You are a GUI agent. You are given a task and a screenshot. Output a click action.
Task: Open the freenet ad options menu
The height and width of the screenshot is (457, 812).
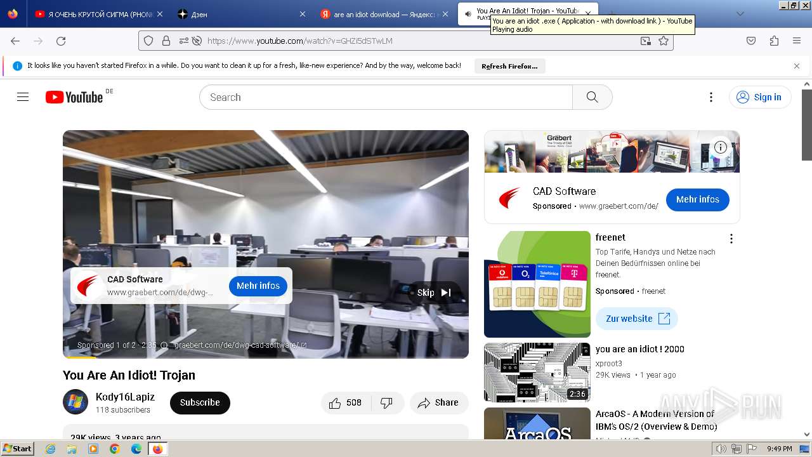(731, 239)
